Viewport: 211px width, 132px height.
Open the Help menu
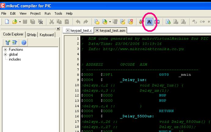click(x=69, y=13)
